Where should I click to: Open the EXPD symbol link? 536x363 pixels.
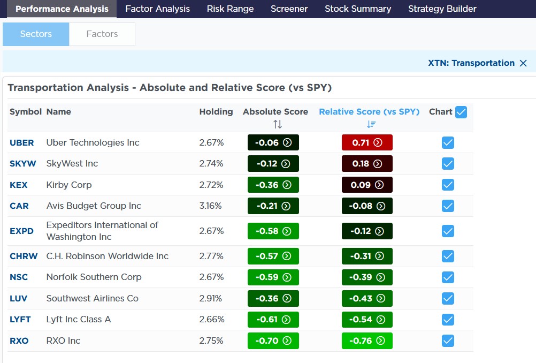[x=21, y=231]
